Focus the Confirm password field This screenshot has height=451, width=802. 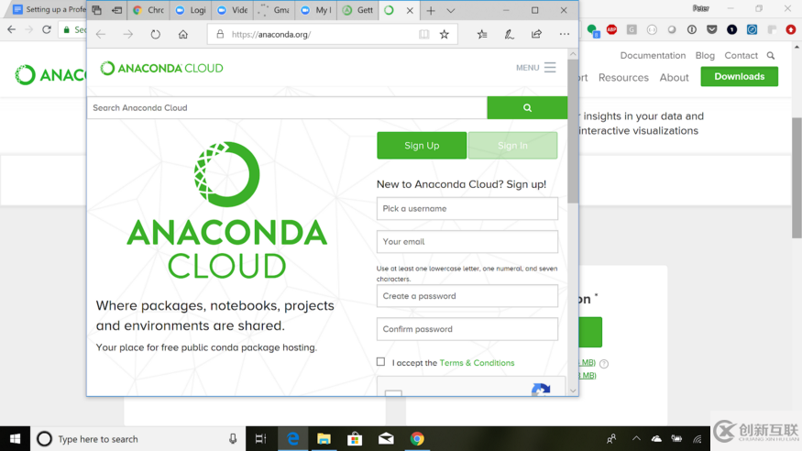pyautogui.click(x=467, y=329)
